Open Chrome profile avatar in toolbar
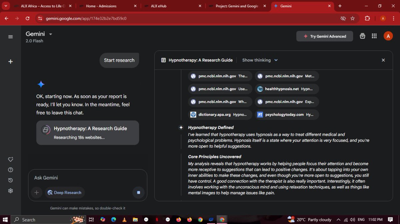Image resolution: width=400 pixels, height=224 pixels. click(383, 18)
